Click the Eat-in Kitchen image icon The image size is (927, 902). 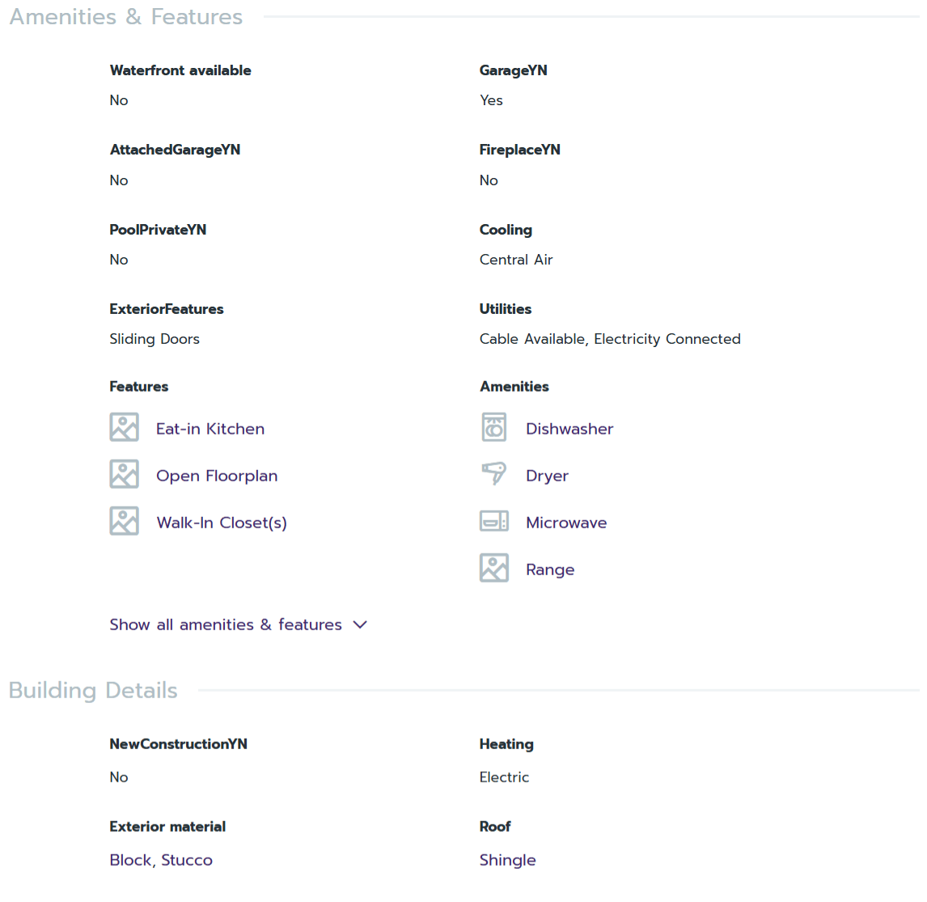coord(124,427)
